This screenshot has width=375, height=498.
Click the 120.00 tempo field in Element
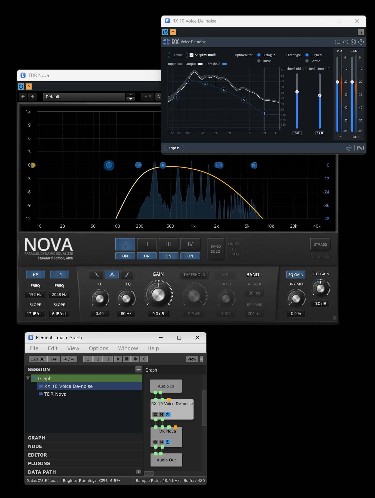[38, 359]
